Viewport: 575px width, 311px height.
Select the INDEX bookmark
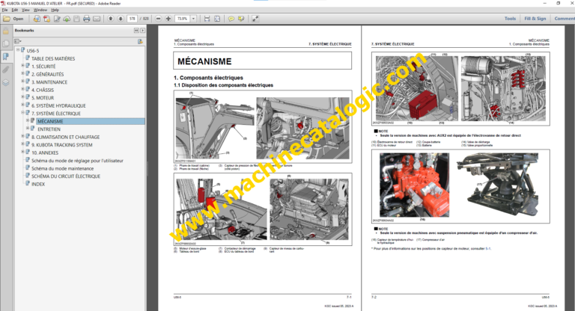pyautogui.click(x=38, y=184)
